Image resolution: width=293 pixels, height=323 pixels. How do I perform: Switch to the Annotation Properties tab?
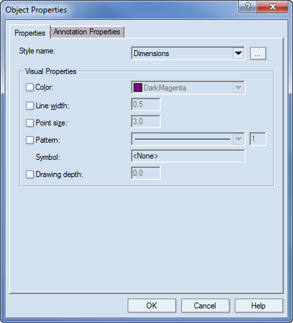click(87, 32)
